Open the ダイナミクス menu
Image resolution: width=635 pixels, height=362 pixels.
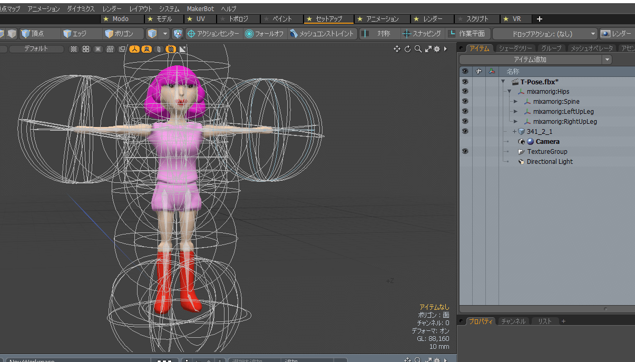pos(81,9)
